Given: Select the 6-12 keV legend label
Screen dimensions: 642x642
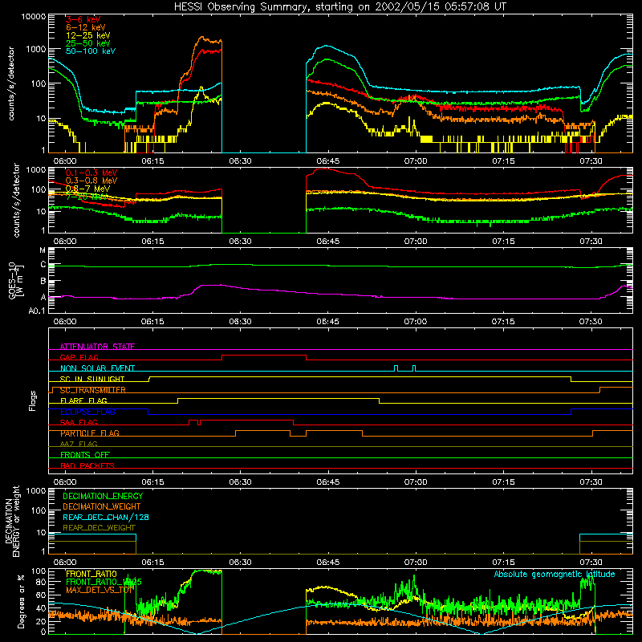Looking at the screenshot, I should (86, 27).
